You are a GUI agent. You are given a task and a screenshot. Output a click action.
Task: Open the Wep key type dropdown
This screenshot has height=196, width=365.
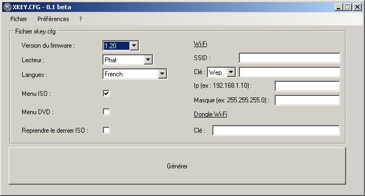click(x=221, y=72)
